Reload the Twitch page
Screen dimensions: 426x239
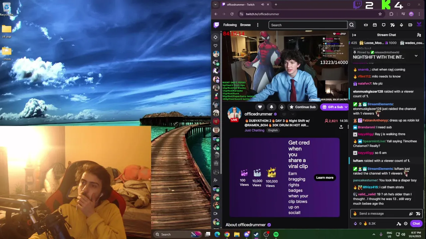(x=232, y=14)
